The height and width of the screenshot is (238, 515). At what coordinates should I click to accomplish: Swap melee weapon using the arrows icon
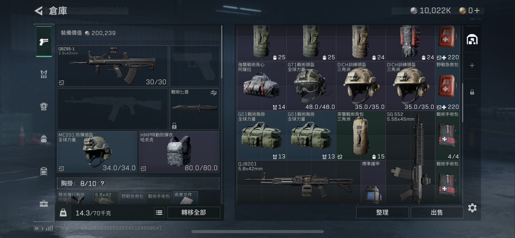click(x=214, y=93)
